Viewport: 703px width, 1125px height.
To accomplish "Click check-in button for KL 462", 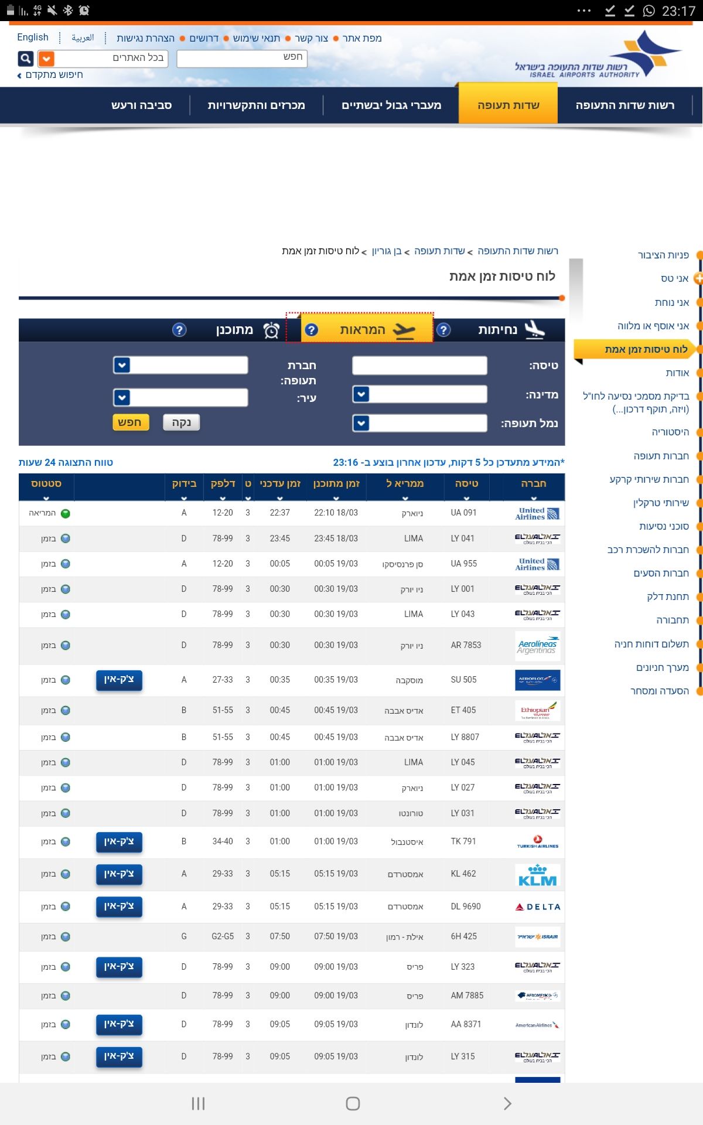I will click(119, 874).
